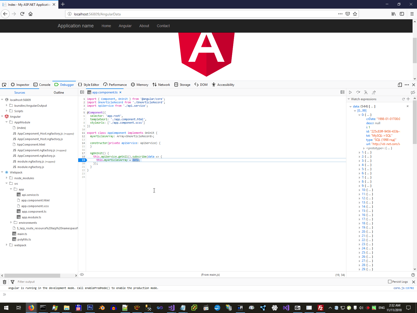Close the app.component.ts editor tab
417x313 pixels.
tap(120, 92)
